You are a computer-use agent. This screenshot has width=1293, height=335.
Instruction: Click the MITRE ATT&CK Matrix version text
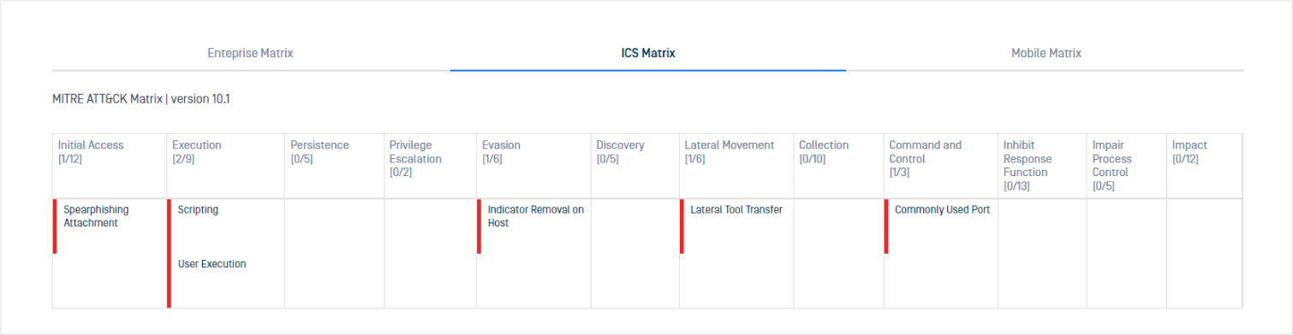(141, 99)
